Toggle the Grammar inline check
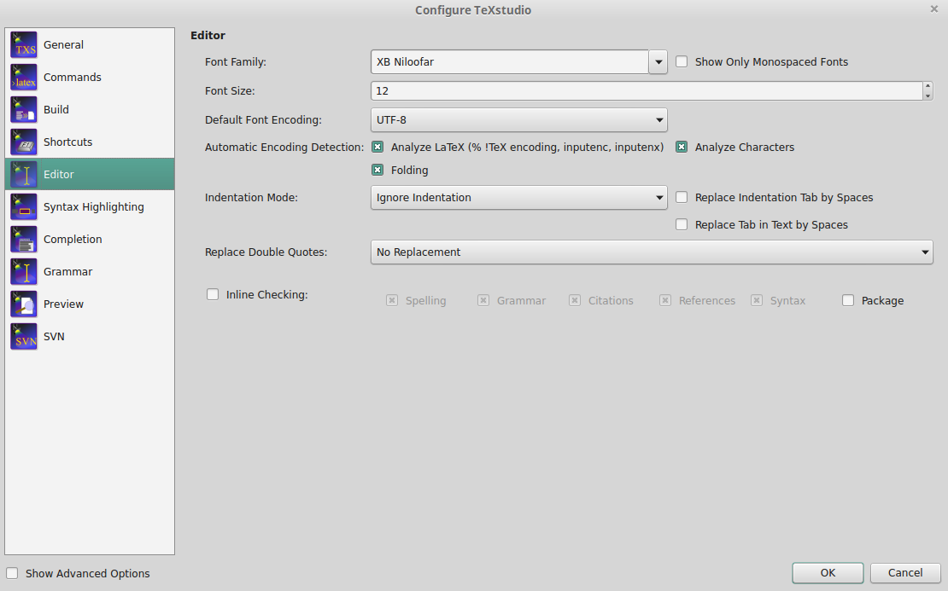948x591 pixels. (x=483, y=301)
